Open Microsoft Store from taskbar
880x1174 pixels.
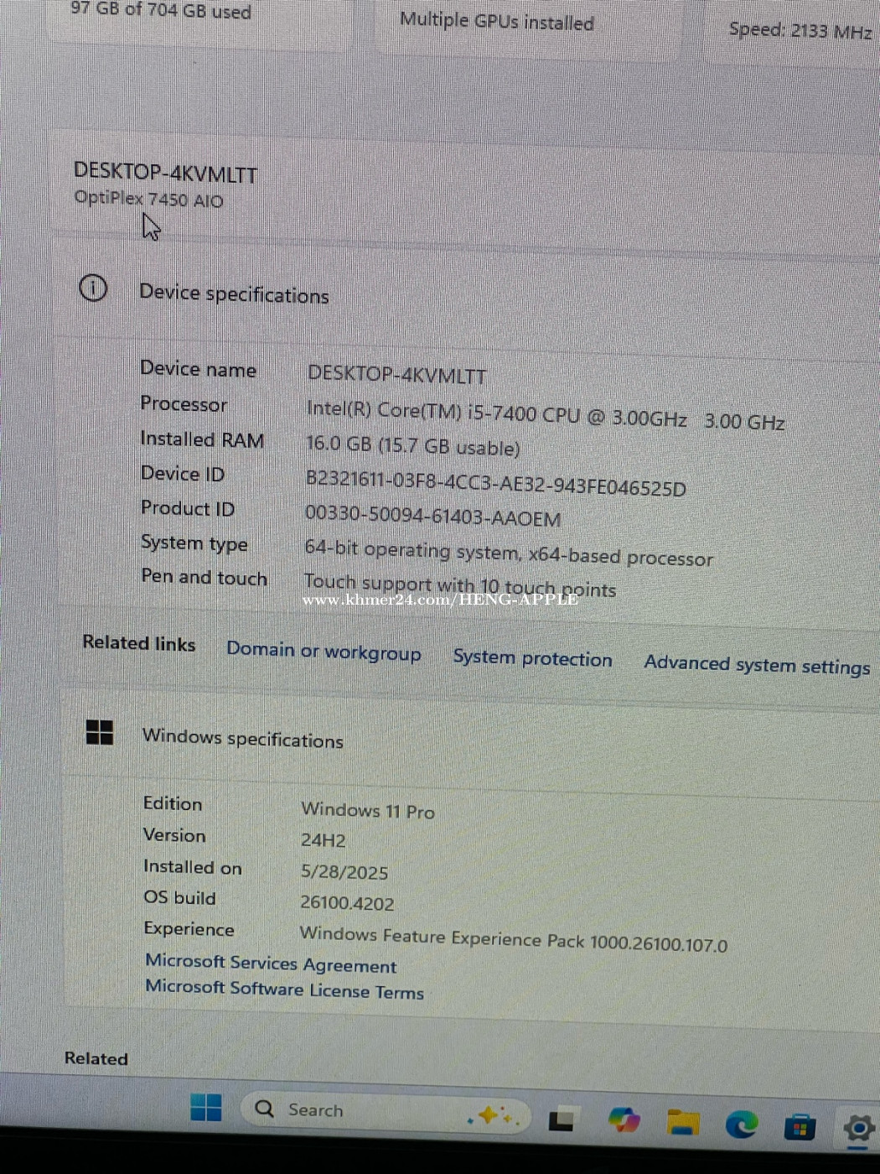tap(800, 1127)
